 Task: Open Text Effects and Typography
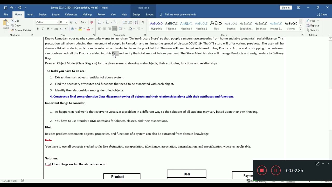click(x=72, y=29)
